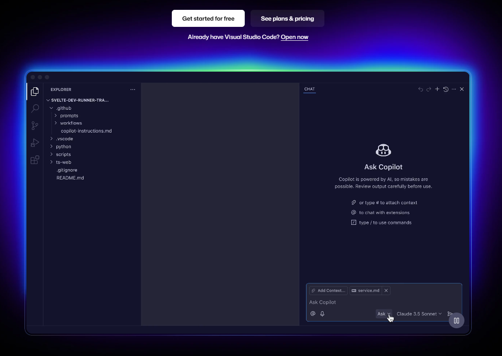
Task: Open the Ask mode dropdown
Action: (383, 314)
